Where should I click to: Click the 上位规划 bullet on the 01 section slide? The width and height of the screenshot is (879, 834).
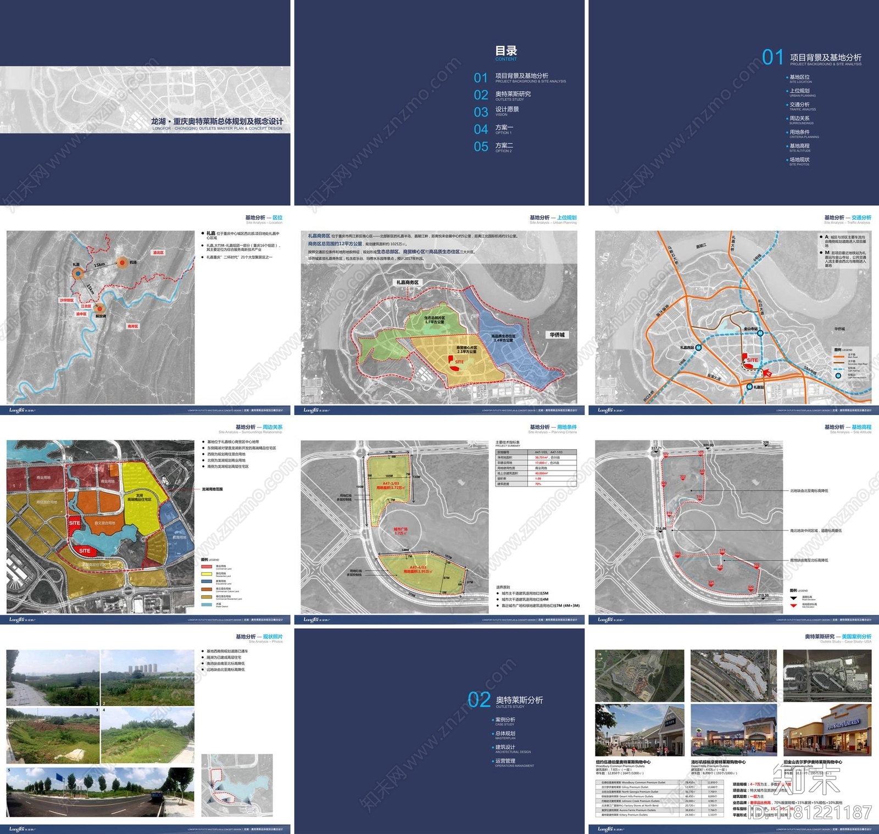[x=801, y=93]
